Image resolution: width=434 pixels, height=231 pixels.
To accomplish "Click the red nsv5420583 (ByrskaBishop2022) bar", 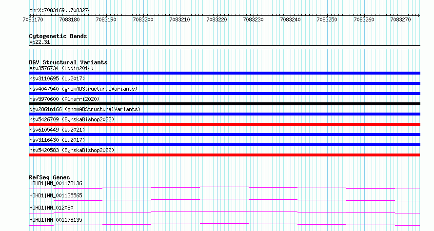I will tap(224, 155).
